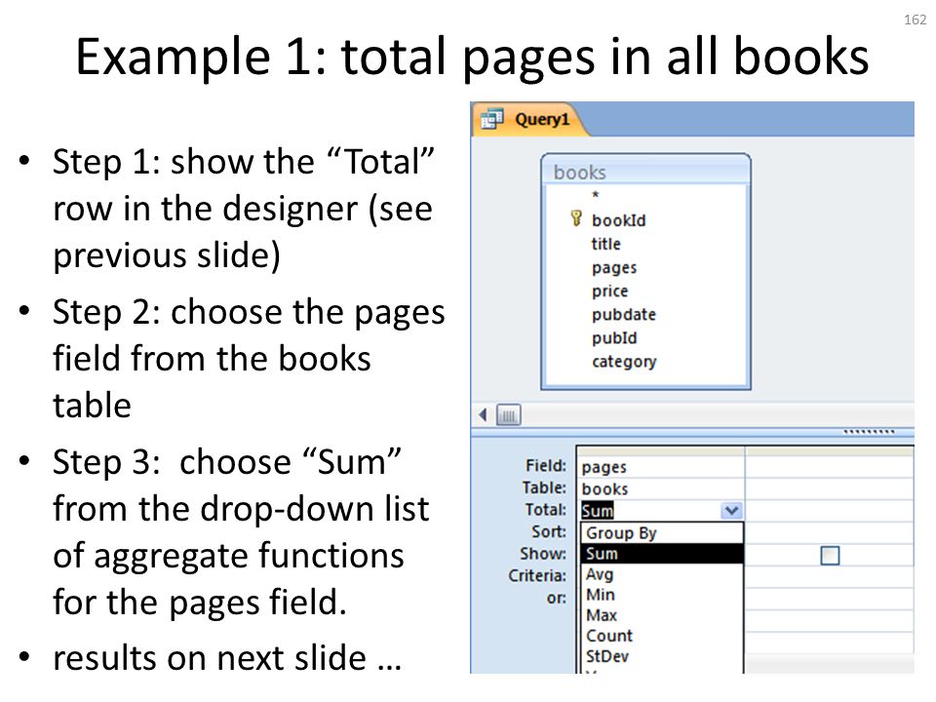Open the Total row dropdown arrow

[732, 511]
